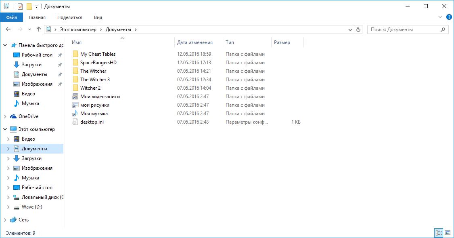Click the Параметры конф... type cell
This screenshot has width=454, height=238.
(x=247, y=122)
